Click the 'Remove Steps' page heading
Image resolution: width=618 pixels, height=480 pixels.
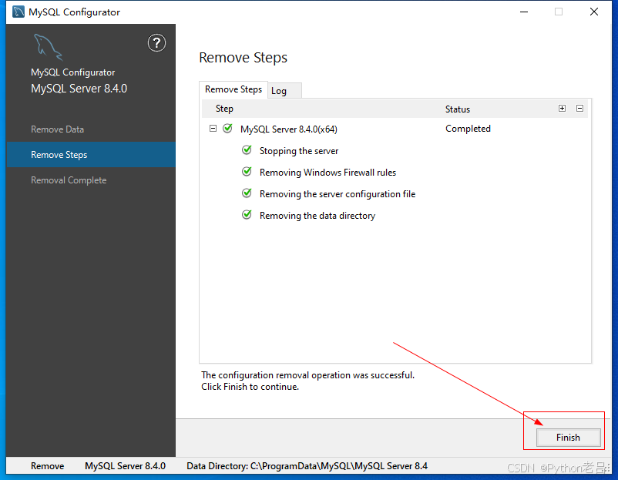243,58
